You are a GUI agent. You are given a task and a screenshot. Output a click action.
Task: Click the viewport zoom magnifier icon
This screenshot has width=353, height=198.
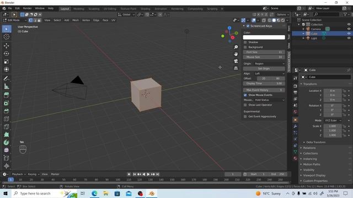point(236,47)
